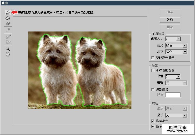Image resolution: width=195 pixels, height=135 pixels.
Task: Switch to the Hand tool
Action: pyautogui.click(x=8, y=54)
